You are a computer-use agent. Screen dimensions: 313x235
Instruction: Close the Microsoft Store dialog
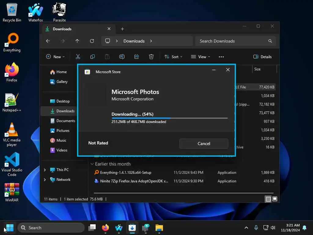[228, 70]
